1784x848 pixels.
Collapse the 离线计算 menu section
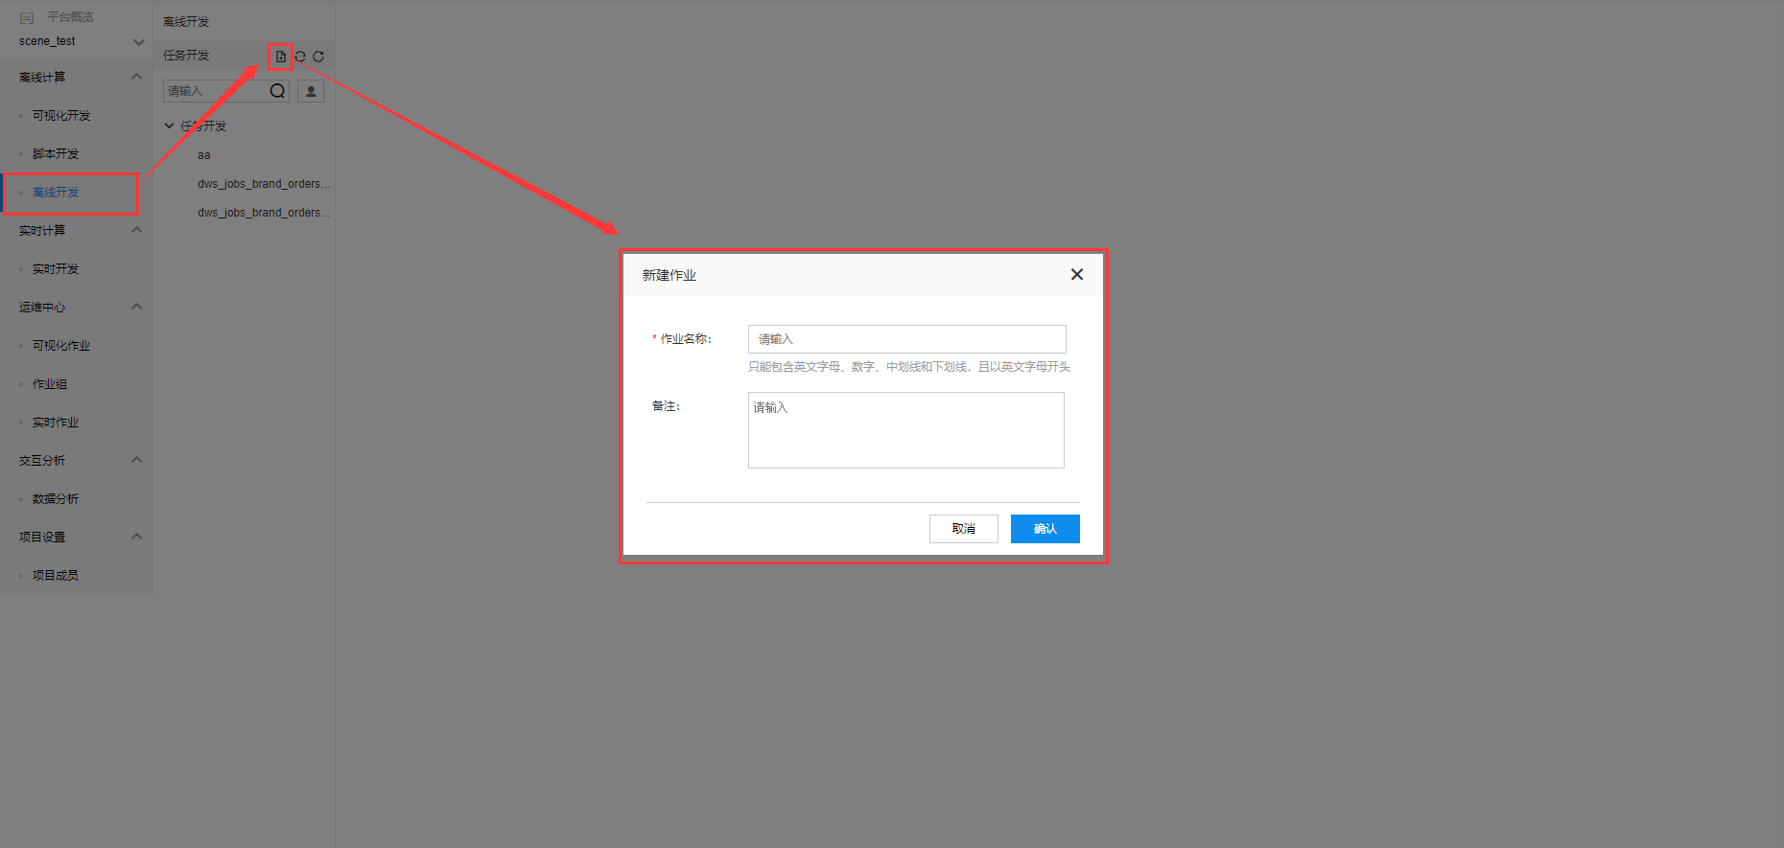[x=136, y=77]
